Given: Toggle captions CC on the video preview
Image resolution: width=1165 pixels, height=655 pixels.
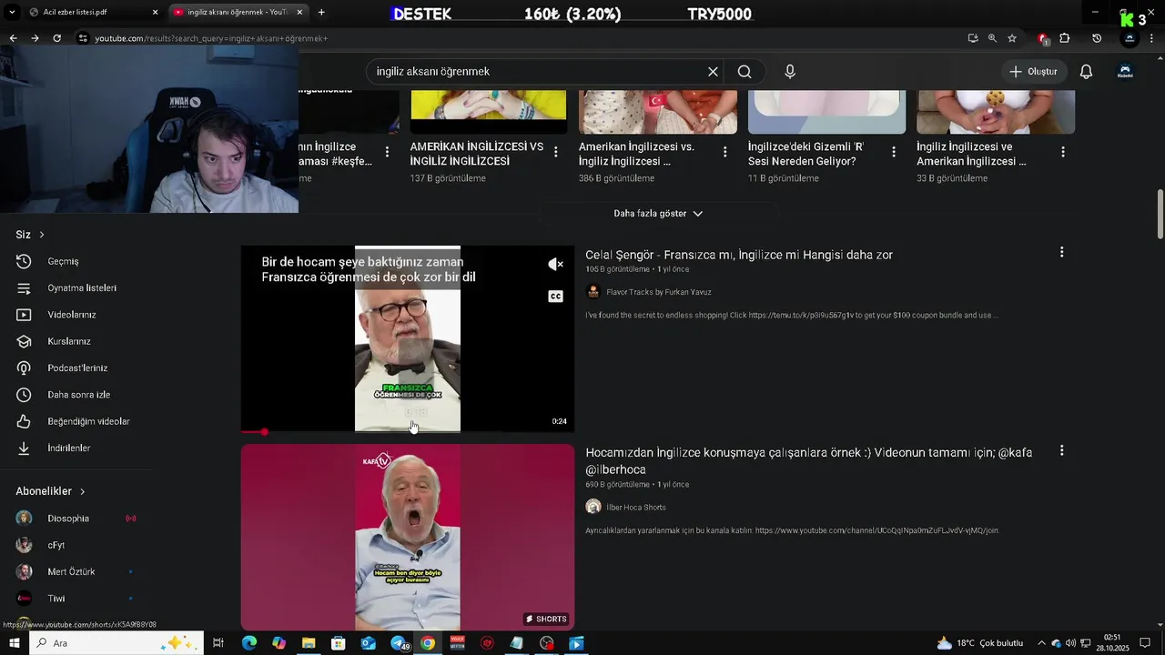Looking at the screenshot, I should tap(555, 297).
